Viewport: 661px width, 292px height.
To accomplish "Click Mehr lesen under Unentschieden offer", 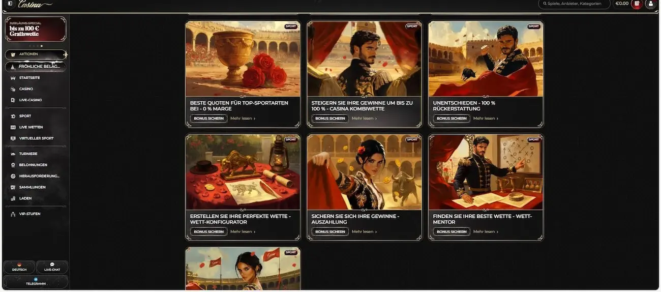I will (x=486, y=119).
